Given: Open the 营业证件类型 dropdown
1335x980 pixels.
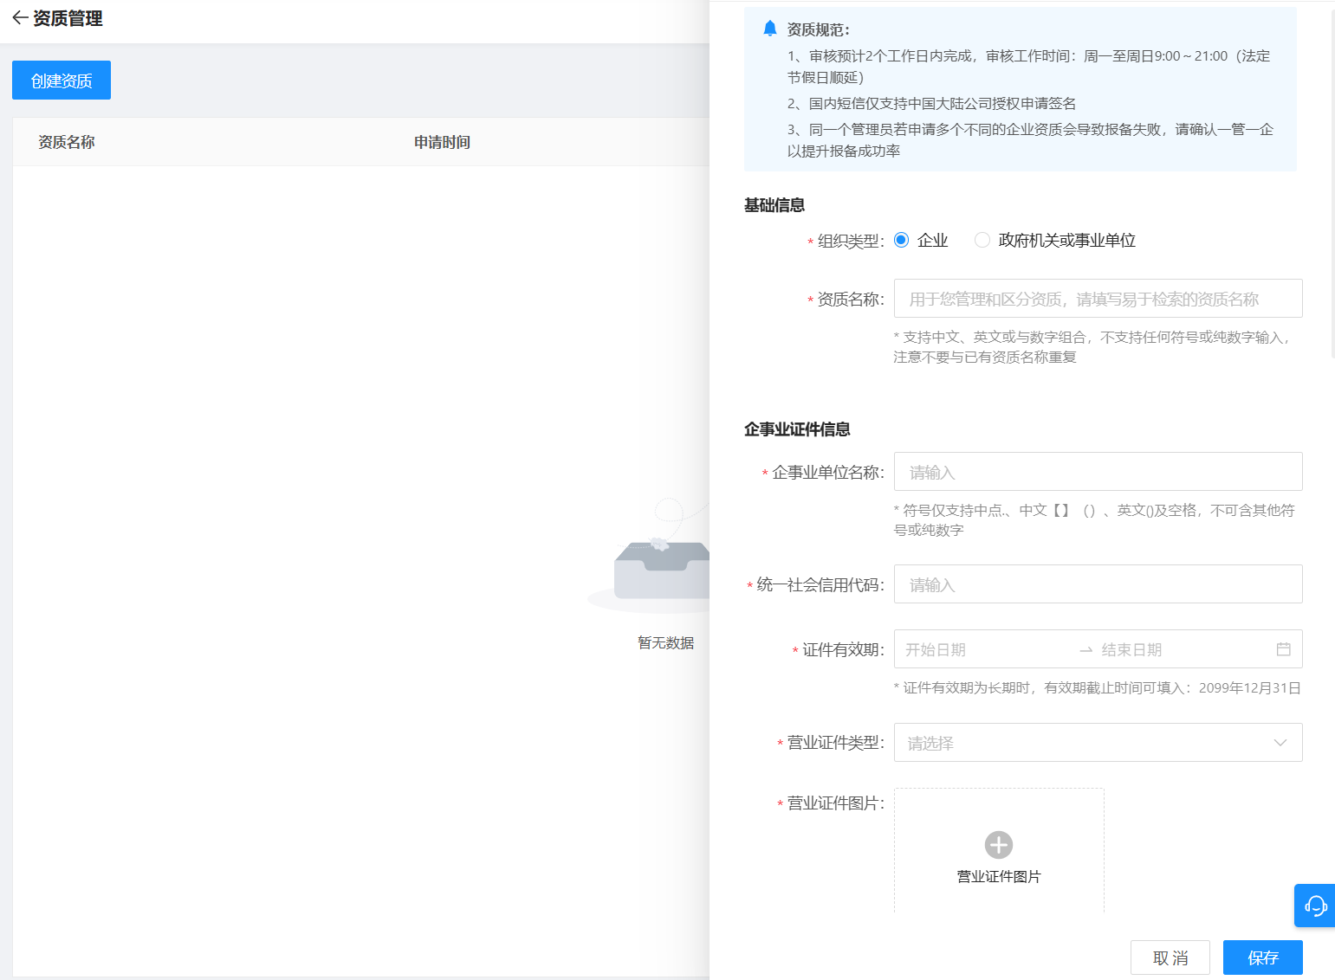Looking at the screenshot, I should click(1098, 743).
